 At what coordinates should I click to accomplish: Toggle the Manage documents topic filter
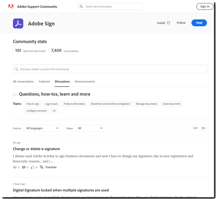(146, 104)
